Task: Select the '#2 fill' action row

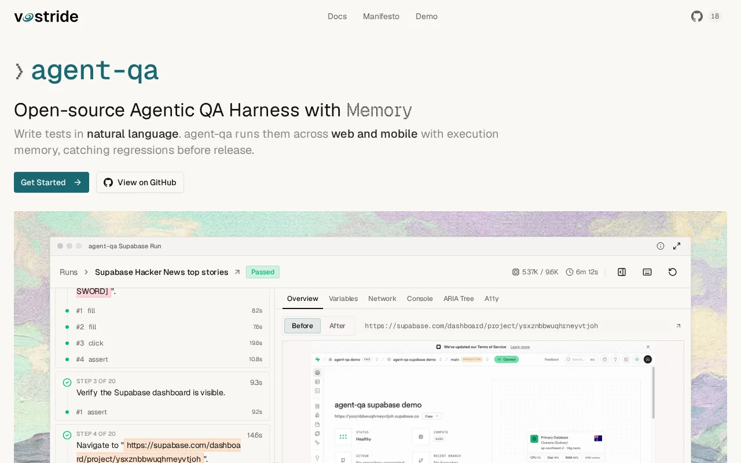Action: click(163, 327)
